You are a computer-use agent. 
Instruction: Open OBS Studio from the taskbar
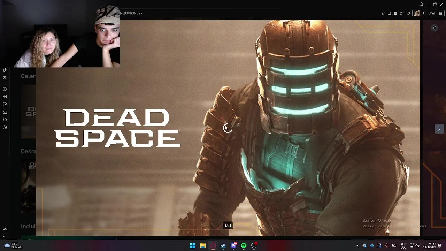pyautogui.click(x=254, y=245)
